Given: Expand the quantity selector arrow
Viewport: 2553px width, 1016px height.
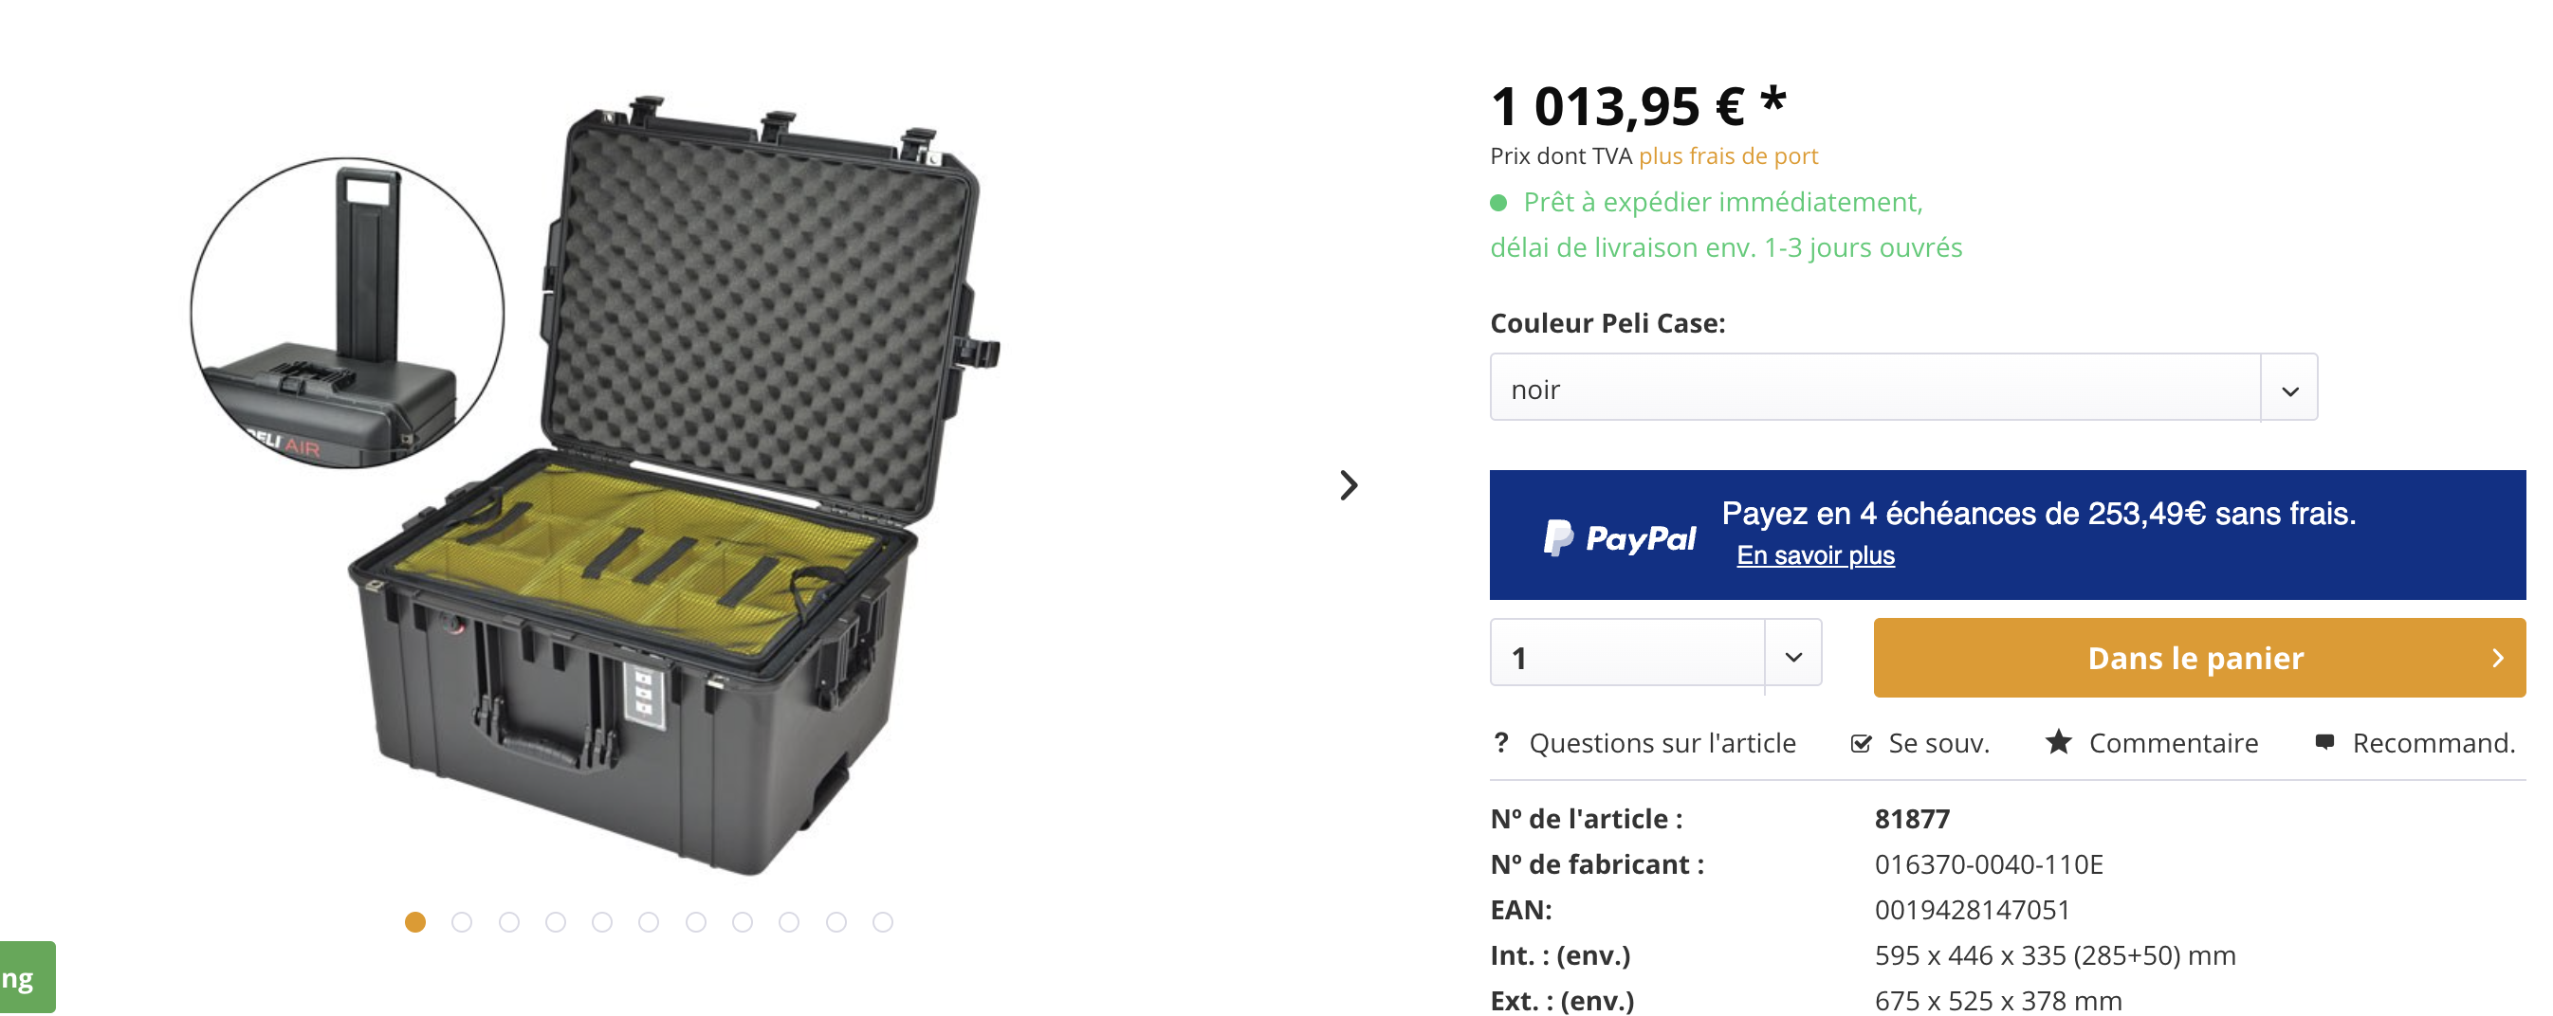Looking at the screenshot, I should click(1792, 657).
